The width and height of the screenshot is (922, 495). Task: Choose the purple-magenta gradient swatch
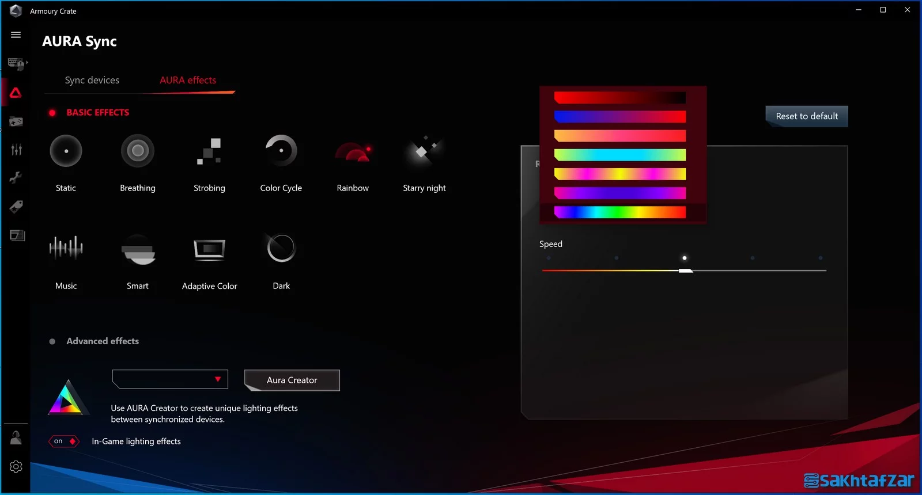pos(620,193)
